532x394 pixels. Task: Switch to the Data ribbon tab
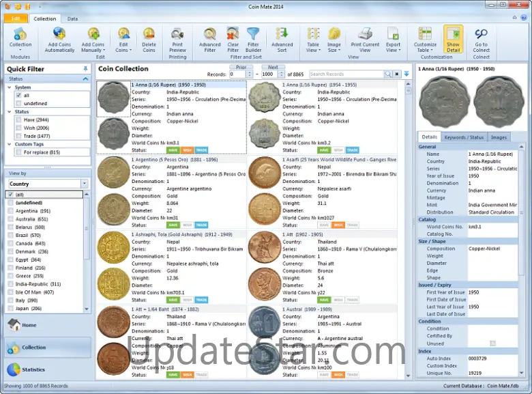[x=72, y=18]
